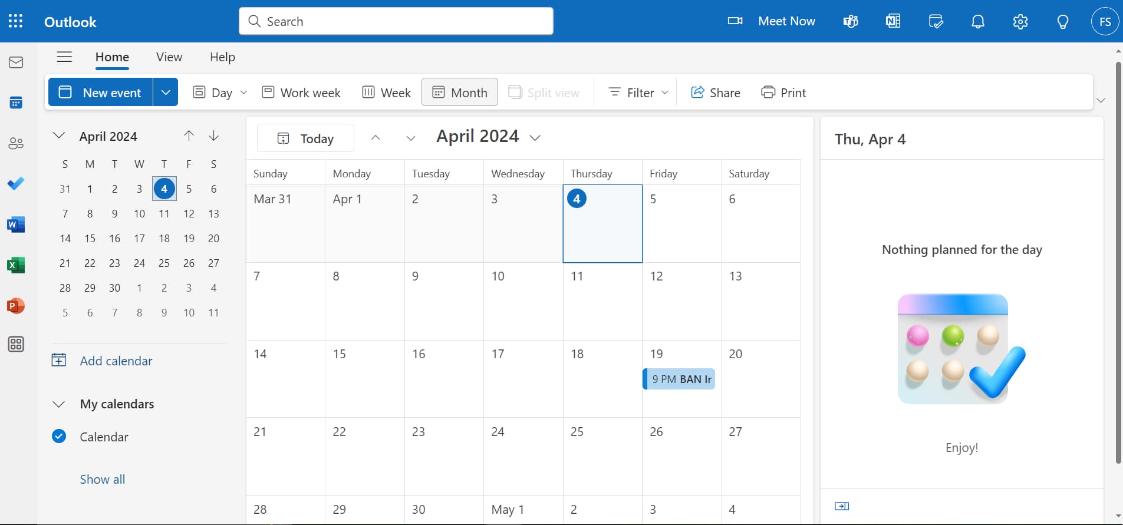Open Calendar icon in left sidebar
This screenshot has height=525, width=1123.
coord(16,103)
